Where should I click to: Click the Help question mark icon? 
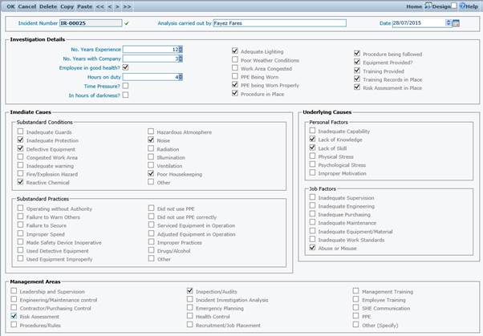tap(462, 6)
